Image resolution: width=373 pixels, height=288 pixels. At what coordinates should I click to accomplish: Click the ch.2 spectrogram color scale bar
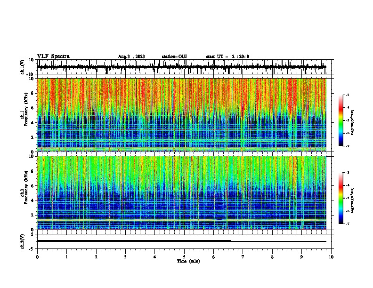coord(341,198)
